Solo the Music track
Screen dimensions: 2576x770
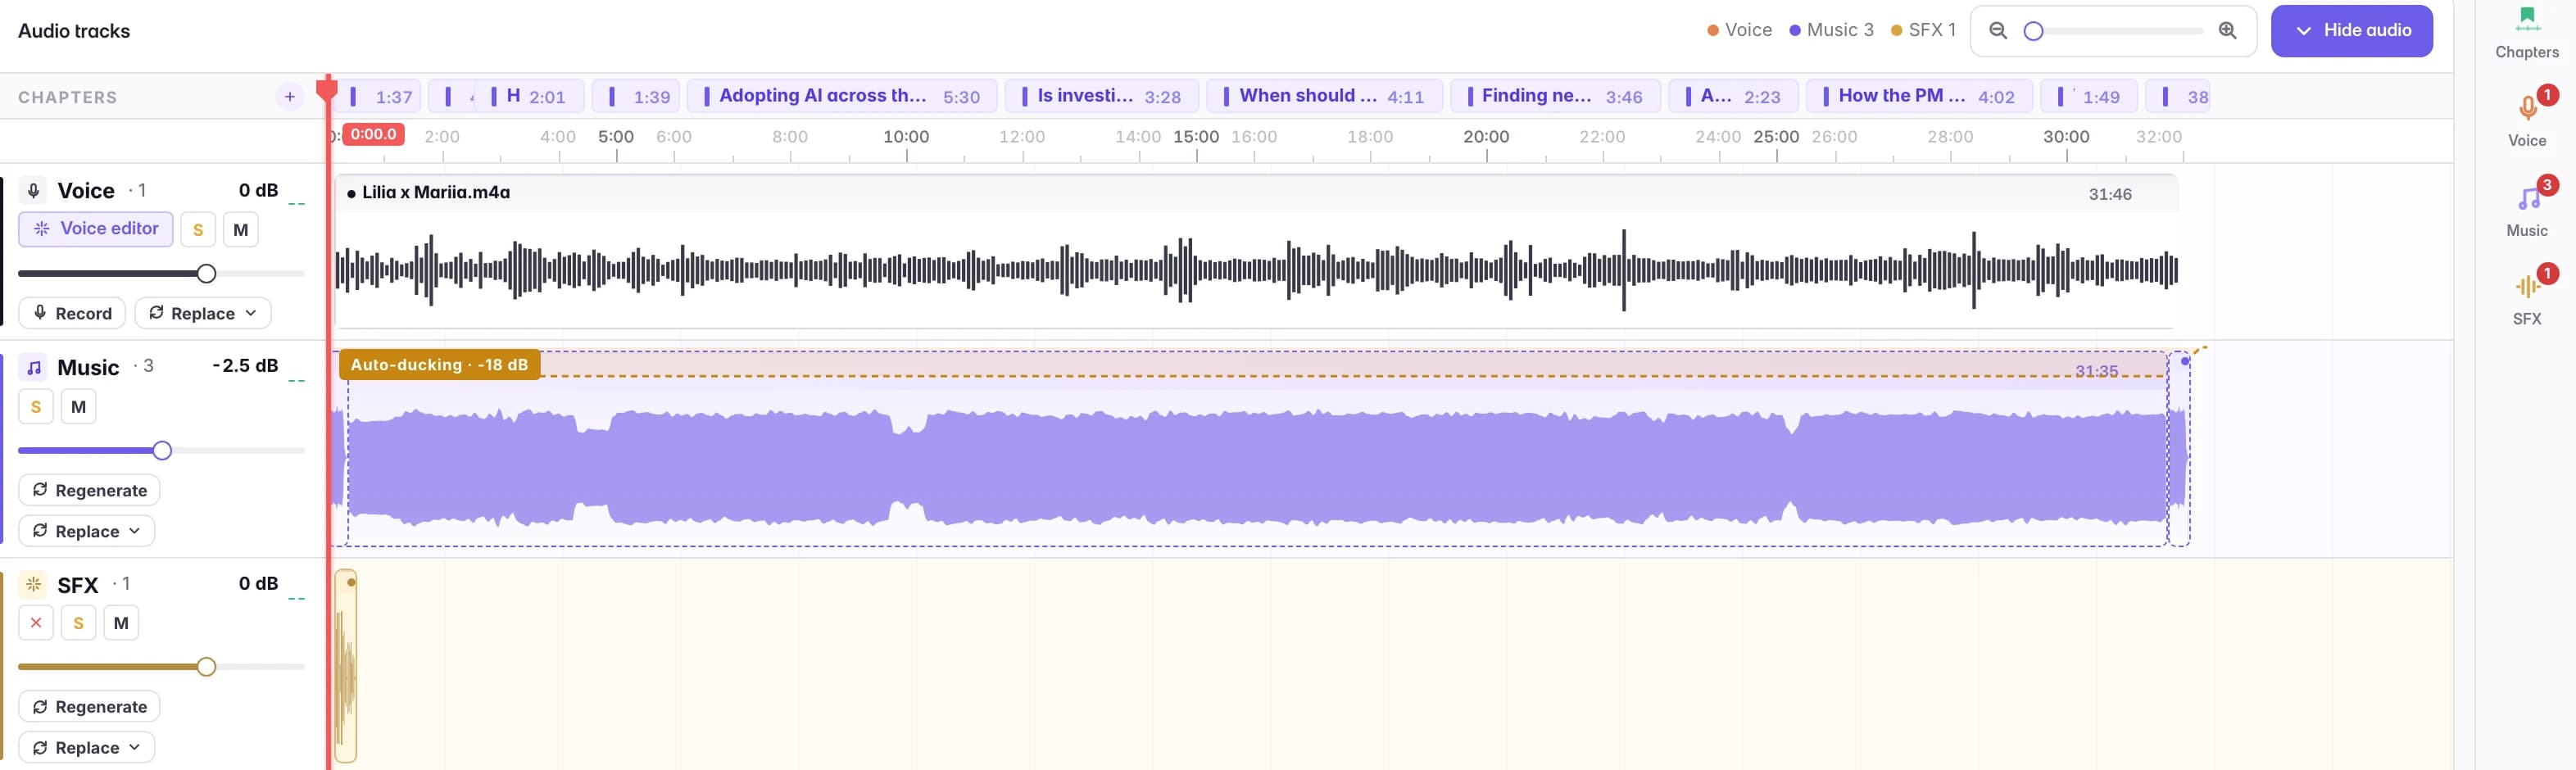click(x=36, y=407)
